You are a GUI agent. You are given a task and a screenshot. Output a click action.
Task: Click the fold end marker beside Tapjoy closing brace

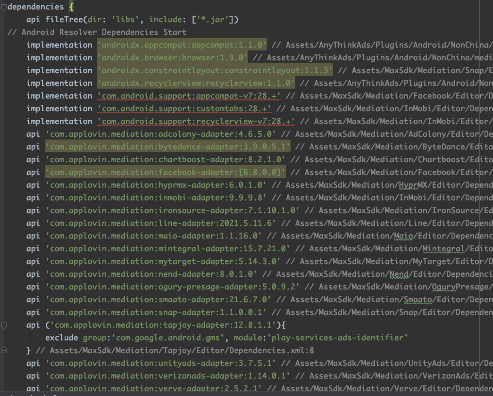click(4, 350)
